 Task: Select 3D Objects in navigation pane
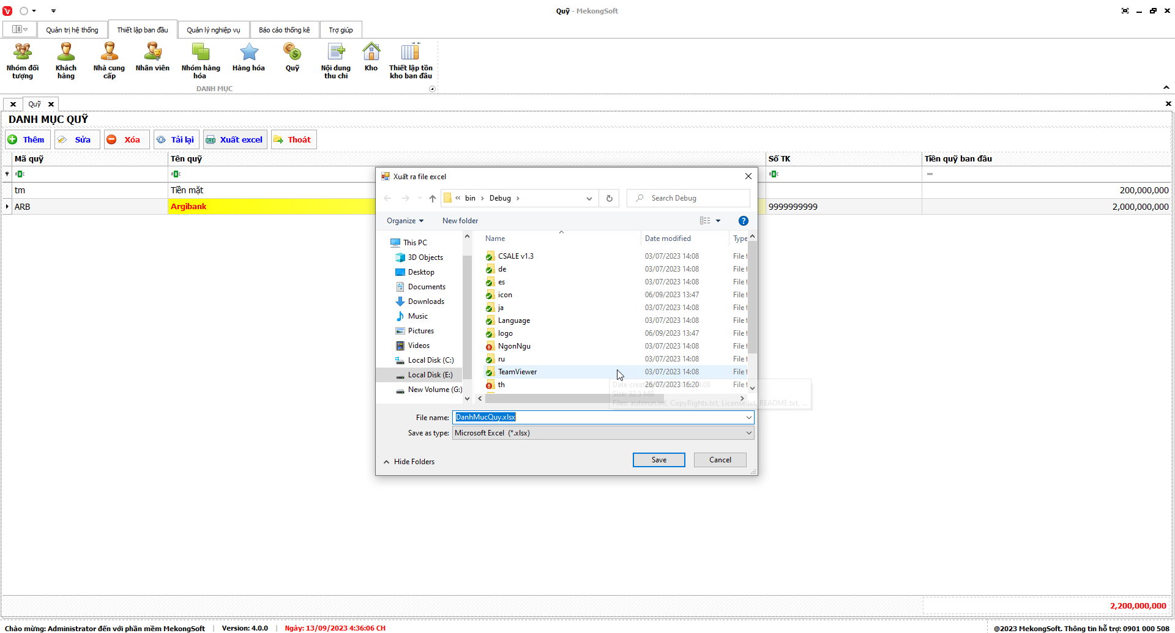click(x=425, y=257)
